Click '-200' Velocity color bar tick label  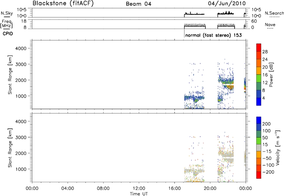coord(268,172)
